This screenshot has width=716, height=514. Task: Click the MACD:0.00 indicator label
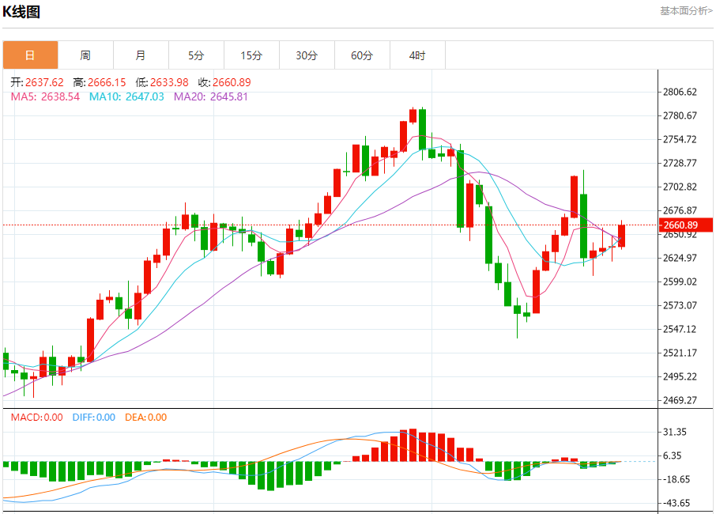pos(36,418)
